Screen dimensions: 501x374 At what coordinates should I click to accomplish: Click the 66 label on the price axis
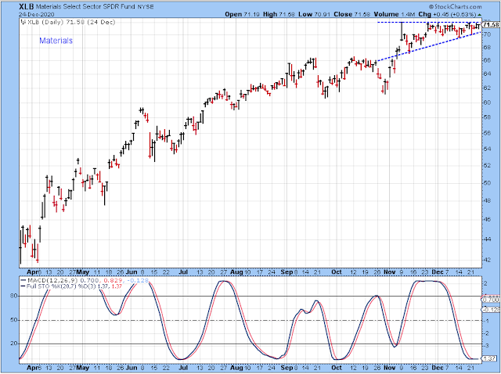(x=487, y=60)
